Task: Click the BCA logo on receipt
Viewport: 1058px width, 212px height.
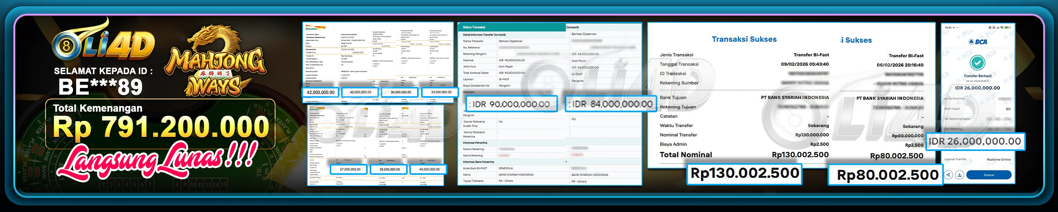Action: (978, 42)
